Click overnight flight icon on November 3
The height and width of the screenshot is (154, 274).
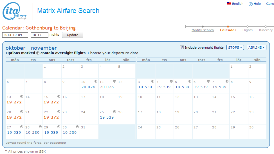152,81
